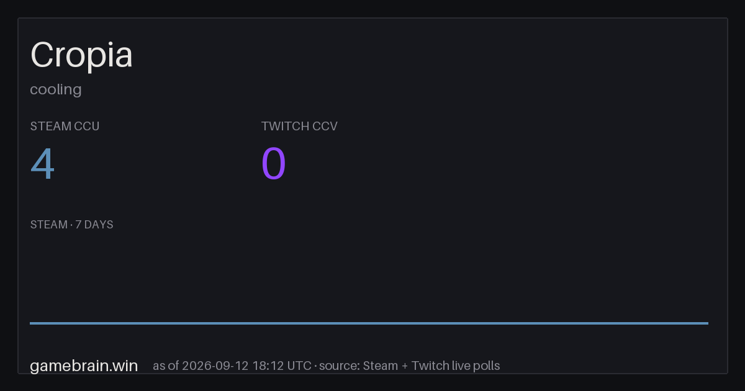Click the STEAM · 7 DAYS chart heading

(71, 225)
